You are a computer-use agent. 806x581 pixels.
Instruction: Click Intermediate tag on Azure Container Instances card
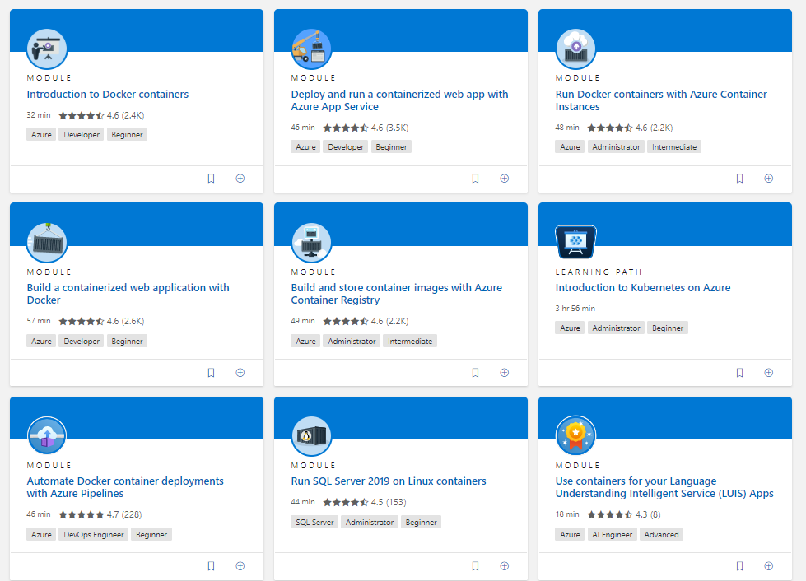point(674,147)
